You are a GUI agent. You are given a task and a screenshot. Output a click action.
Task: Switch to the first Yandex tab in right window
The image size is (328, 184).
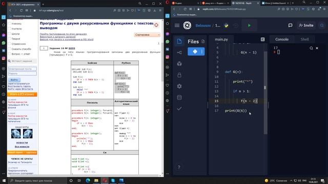coord(185,3)
